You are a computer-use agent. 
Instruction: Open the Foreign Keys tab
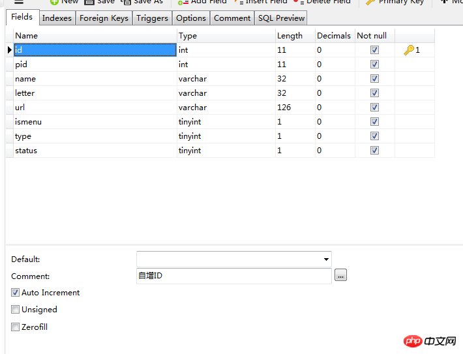coord(104,18)
